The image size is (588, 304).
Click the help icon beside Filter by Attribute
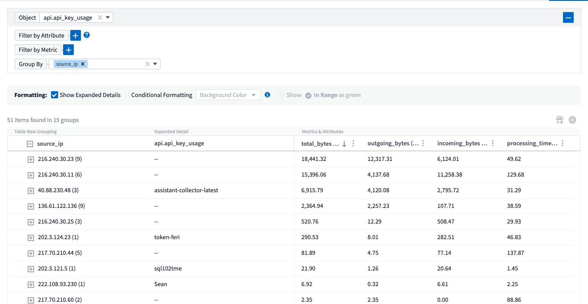(x=86, y=35)
